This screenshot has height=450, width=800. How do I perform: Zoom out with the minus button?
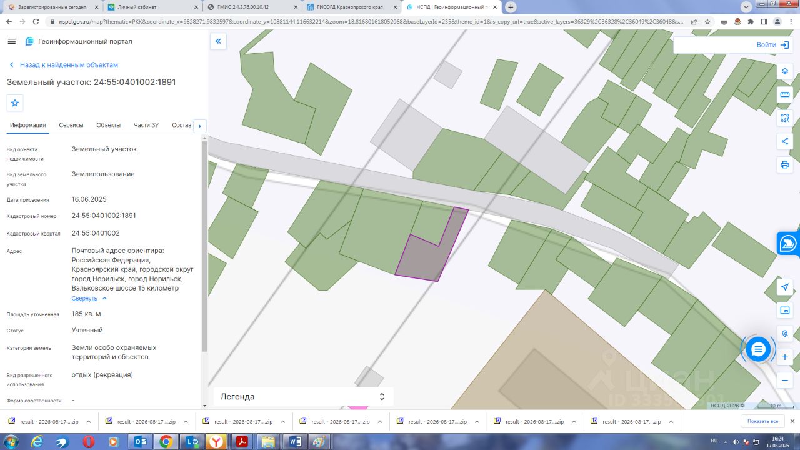pos(785,380)
